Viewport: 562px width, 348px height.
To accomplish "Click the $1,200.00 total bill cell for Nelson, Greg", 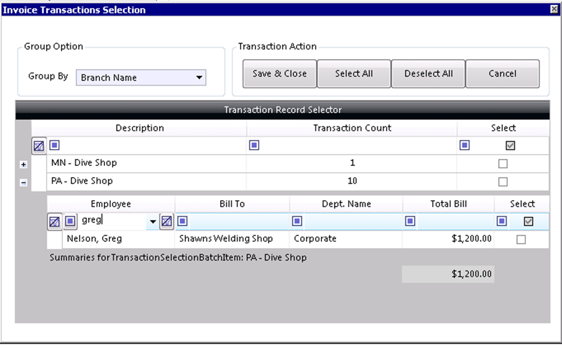I will click(x=448, y=239).
